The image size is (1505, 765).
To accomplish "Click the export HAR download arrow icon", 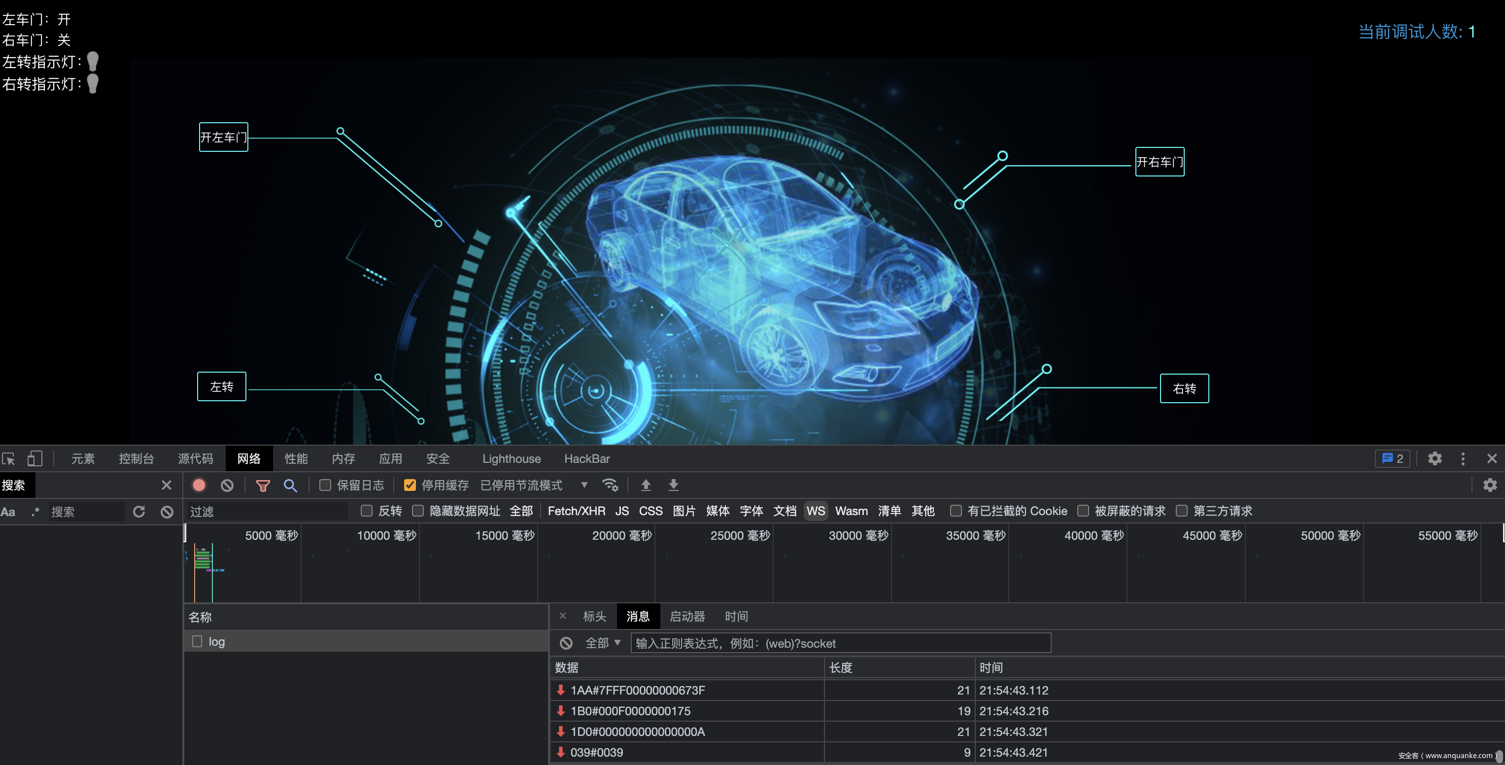I will point(673,485).
